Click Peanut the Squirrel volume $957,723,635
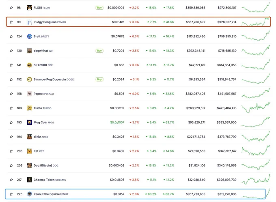This screenshot has height=202, width=276. 196,194
